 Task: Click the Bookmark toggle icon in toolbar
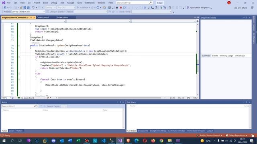pos(169,8)
